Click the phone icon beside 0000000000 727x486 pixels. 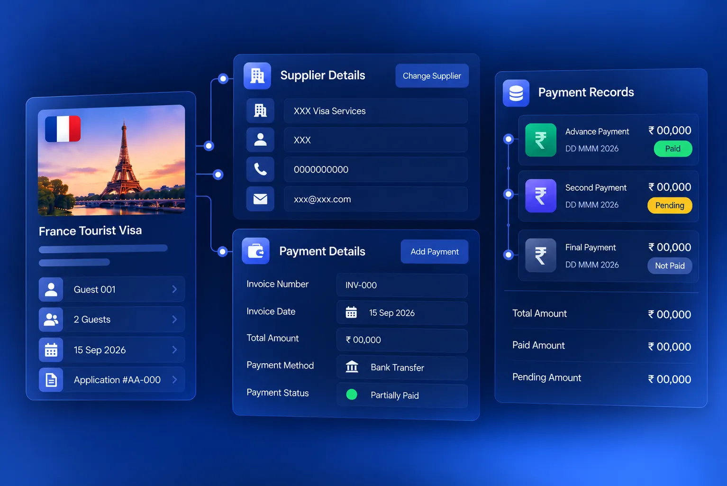pos(260,169)
